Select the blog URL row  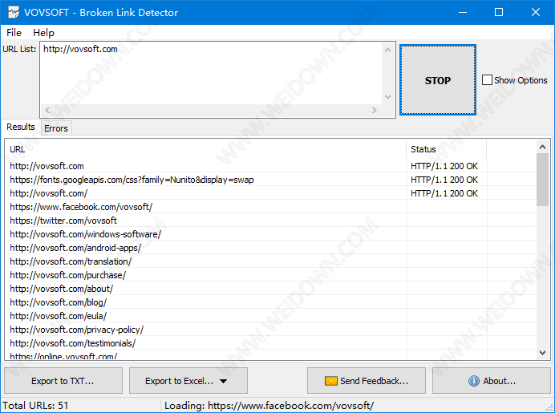(x=270, y=302)
